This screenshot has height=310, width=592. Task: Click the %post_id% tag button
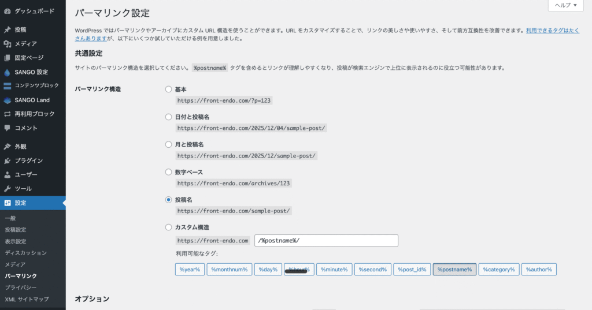(412, 270)
